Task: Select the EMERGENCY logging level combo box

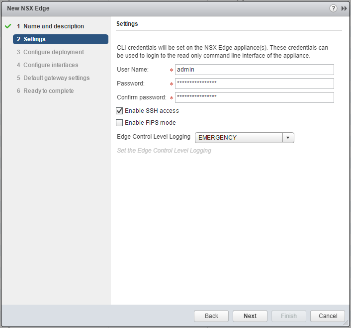Action: (239, 138)
